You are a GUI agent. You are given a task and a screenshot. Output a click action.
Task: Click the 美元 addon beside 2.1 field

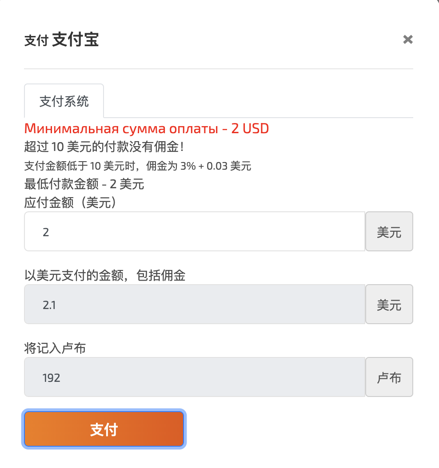389,304
